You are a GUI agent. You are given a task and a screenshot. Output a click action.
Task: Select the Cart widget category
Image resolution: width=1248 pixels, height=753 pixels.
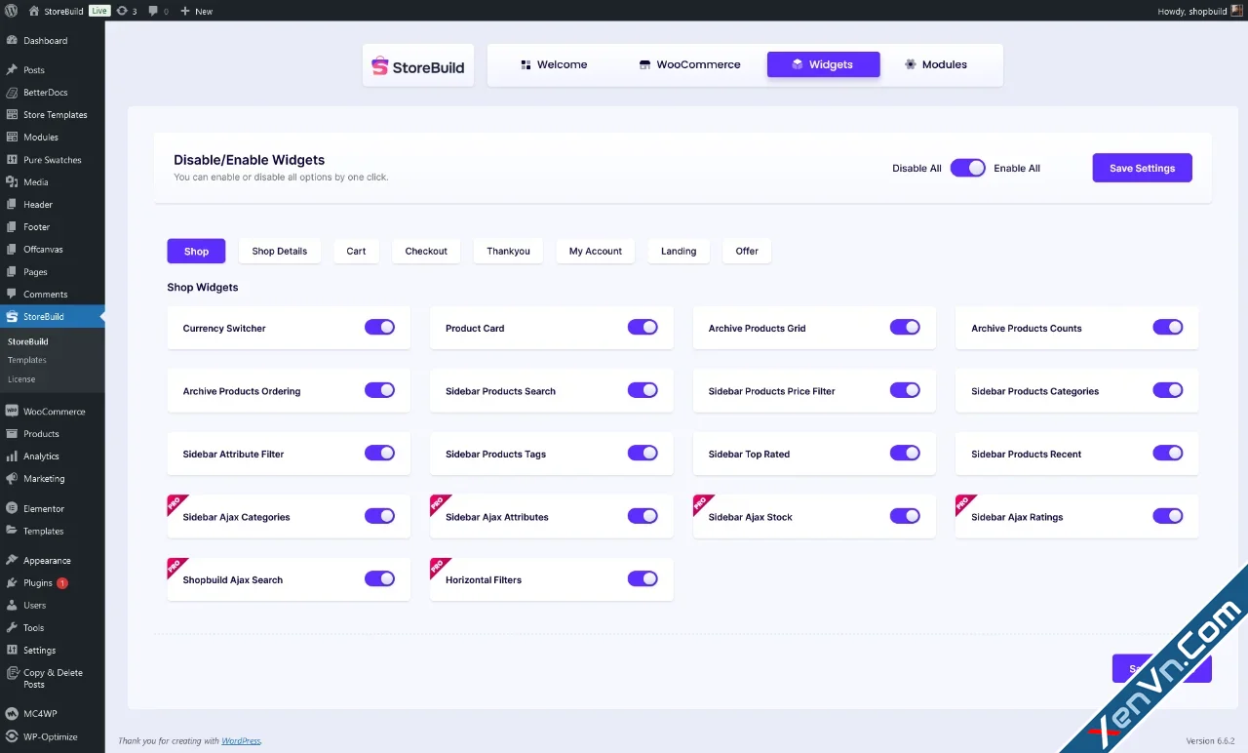(356, 251)
